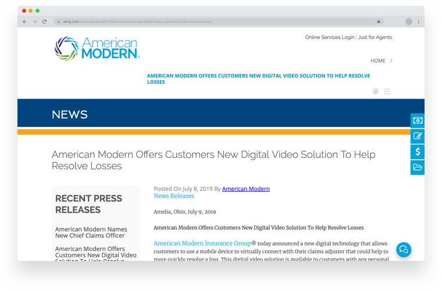
Task: Click the RECENT PRESS RELEASES heading
Action: click(88, 204)
